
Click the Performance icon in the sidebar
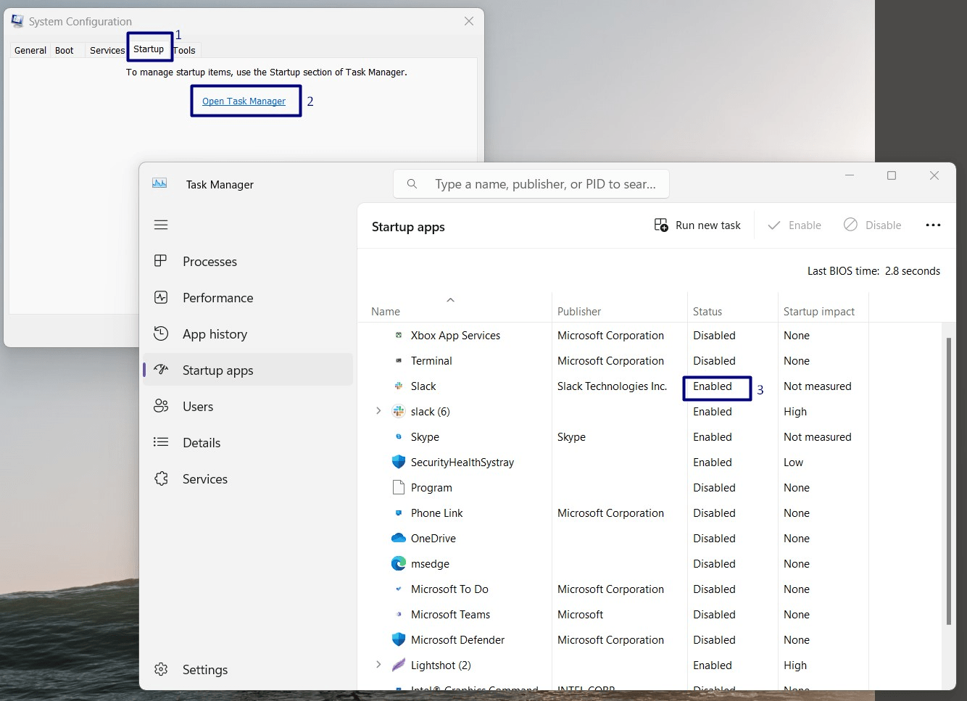tap(161, 297)
